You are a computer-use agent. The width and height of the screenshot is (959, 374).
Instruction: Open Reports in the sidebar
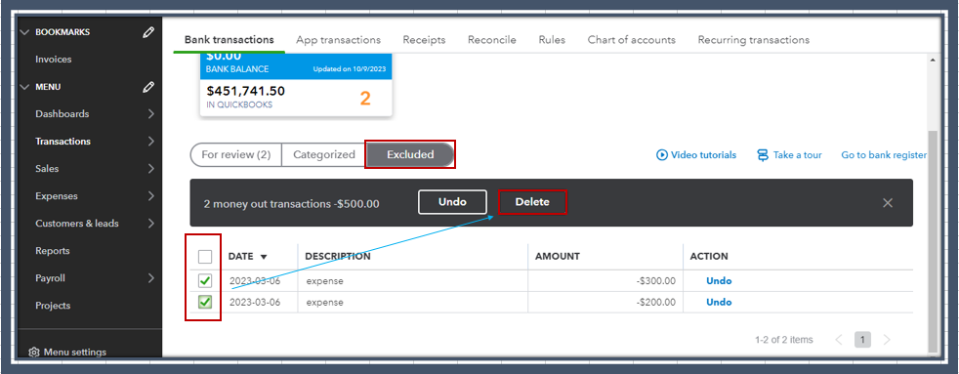(x=53, y=251)
